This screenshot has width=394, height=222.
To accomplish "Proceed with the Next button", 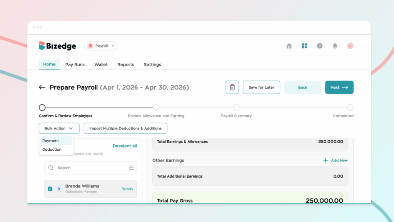I will (339, 87).
